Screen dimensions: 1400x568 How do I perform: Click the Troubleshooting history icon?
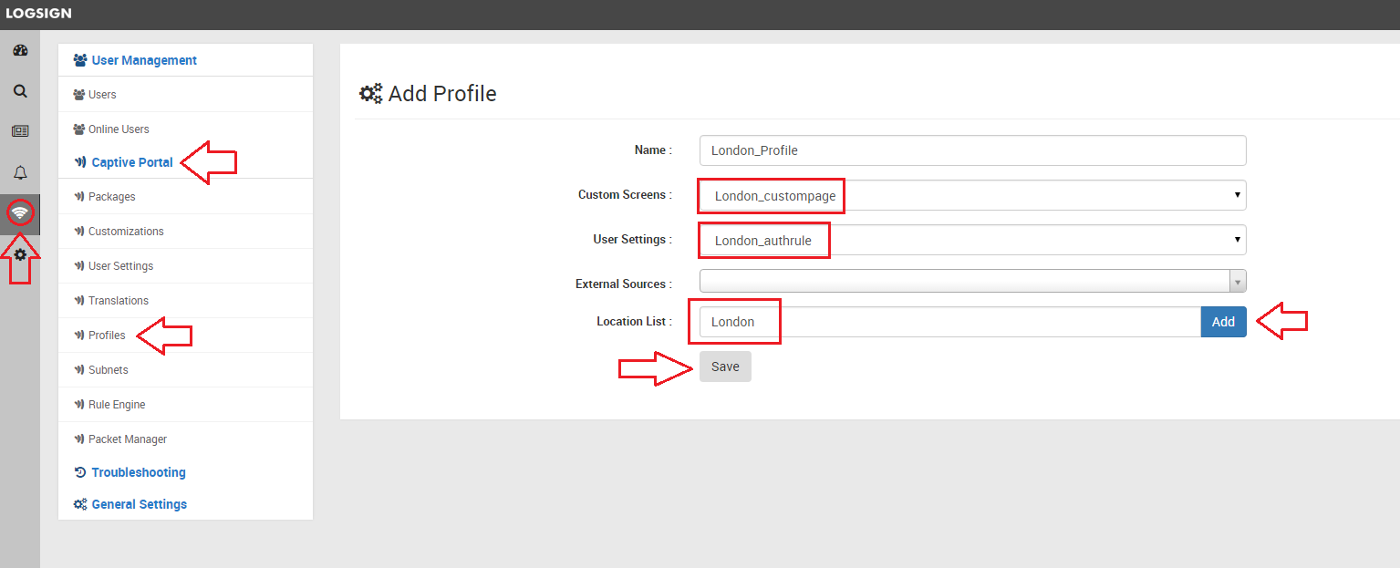[x=80, y=472]
